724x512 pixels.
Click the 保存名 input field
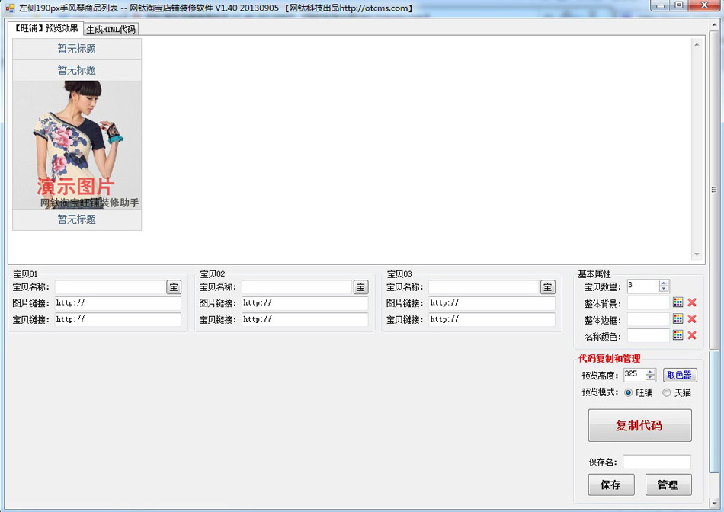tap(656, 462)
